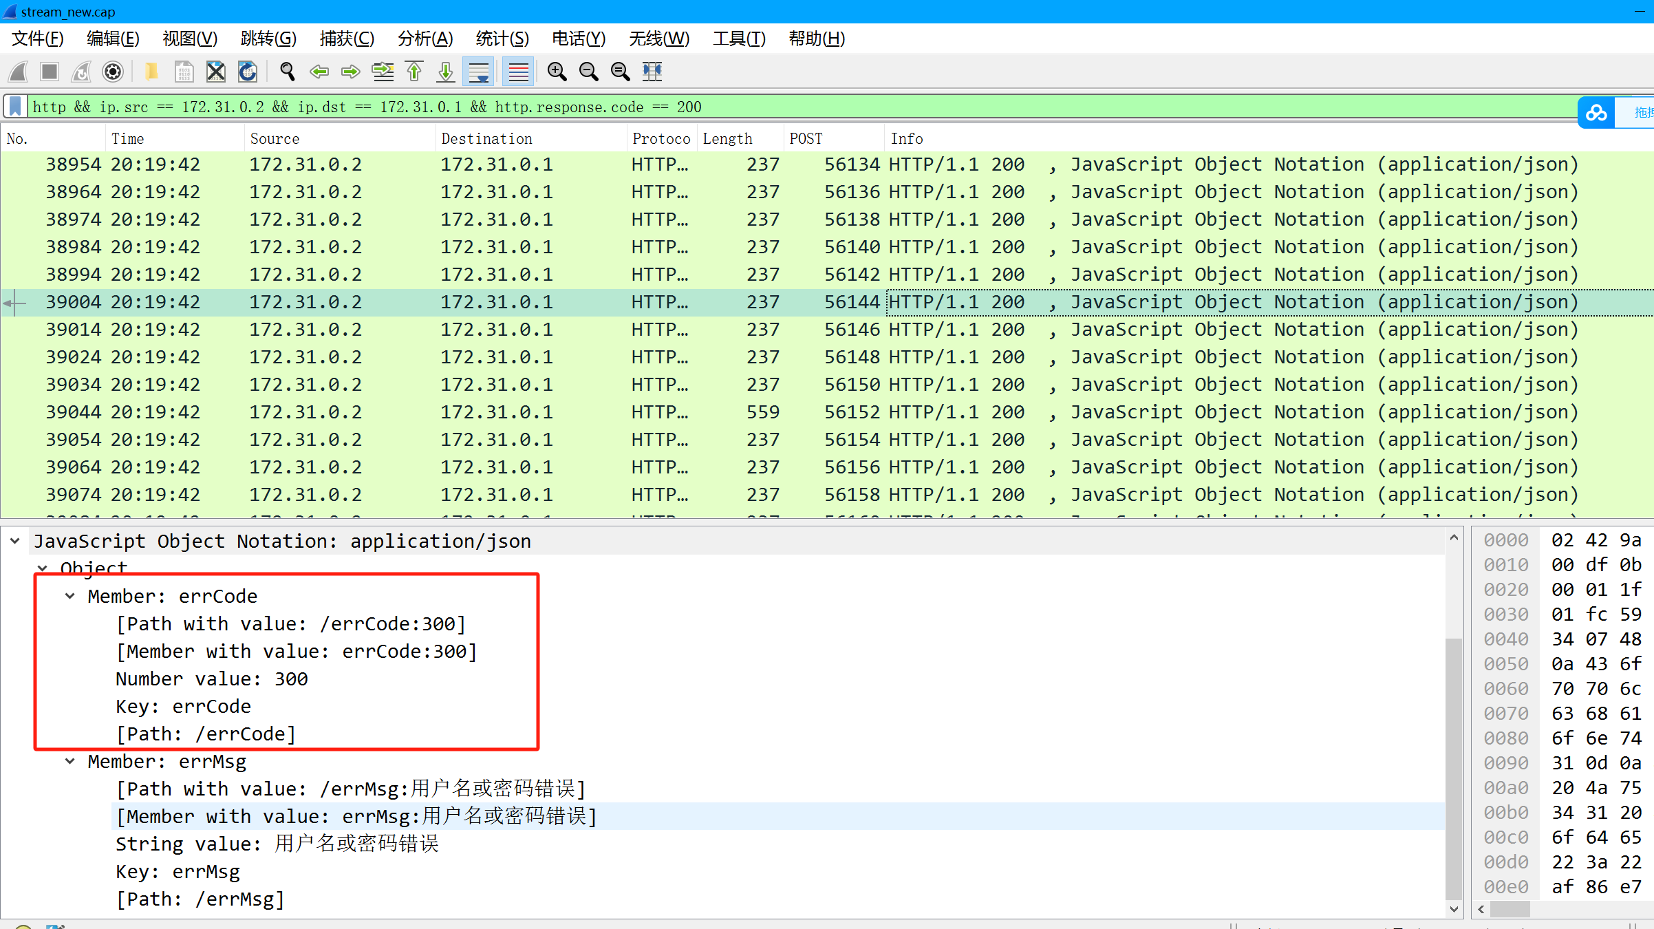1654x929 pixels.
Task: Open the 电话(Y) menu
Action: (x=579, y=39)
